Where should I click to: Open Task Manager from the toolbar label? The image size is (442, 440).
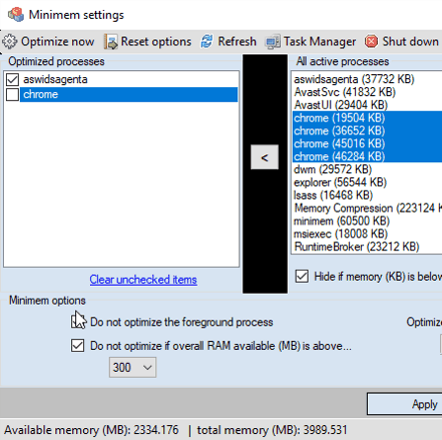click(x=319, y=42)
